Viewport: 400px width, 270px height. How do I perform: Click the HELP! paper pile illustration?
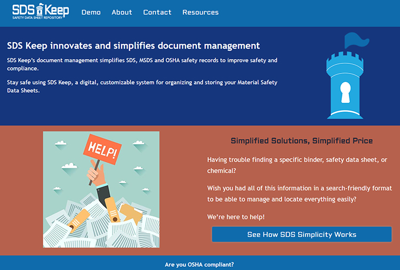(x=101, y=190)
